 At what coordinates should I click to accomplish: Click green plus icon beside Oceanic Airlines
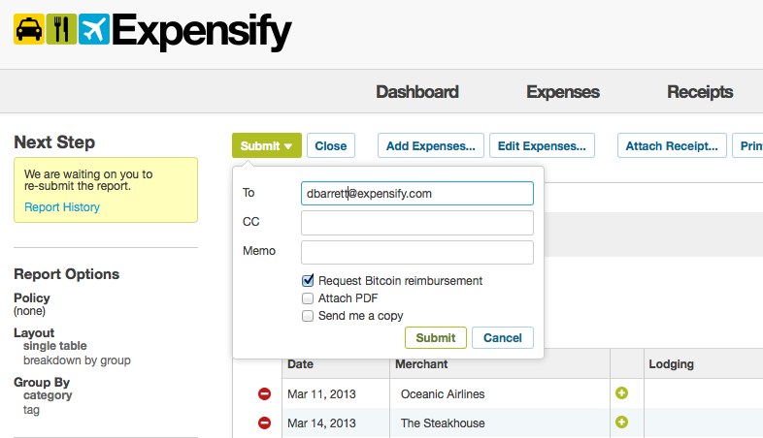(621, 392)
